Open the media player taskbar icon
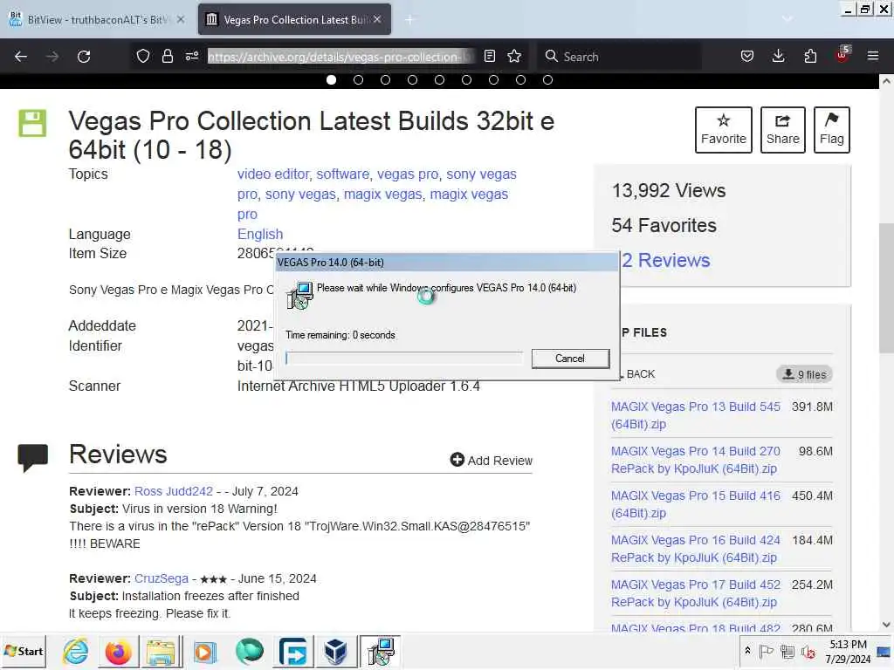894x670 pixels. (205, 652)
